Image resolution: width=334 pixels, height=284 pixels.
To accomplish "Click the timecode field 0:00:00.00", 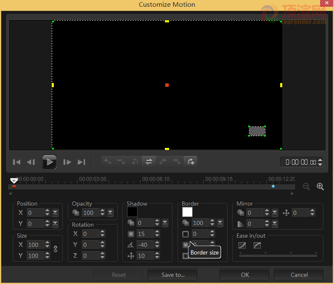I will point(300,162).
